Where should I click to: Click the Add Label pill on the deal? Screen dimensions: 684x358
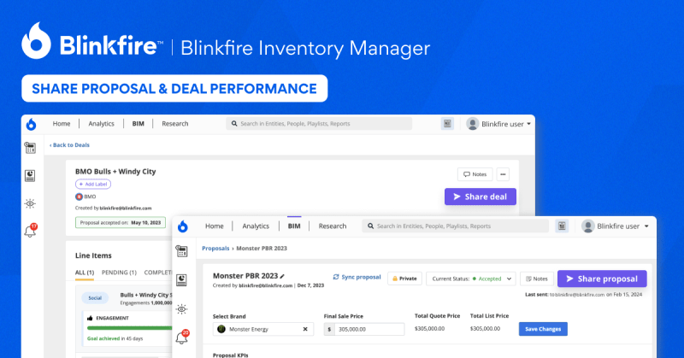(x=93, y=185)
